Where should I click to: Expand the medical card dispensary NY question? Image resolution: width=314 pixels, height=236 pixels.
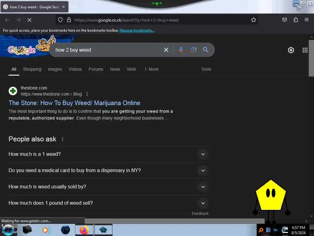click(x=108, y=170)
